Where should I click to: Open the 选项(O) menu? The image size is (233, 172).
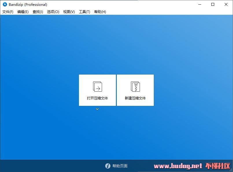53,12
